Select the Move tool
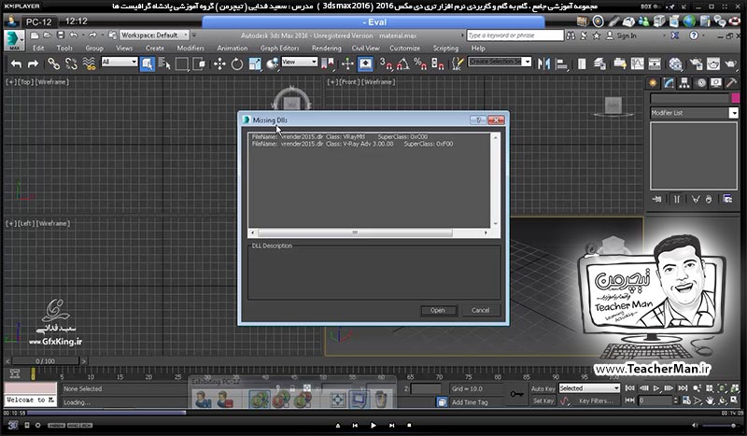This screenshot has width=747, height=436. click(x=219, y=63)
